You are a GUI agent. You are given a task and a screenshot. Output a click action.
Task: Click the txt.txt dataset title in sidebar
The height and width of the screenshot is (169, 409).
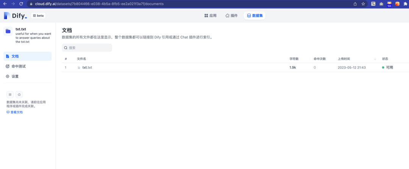coord(20,29)
